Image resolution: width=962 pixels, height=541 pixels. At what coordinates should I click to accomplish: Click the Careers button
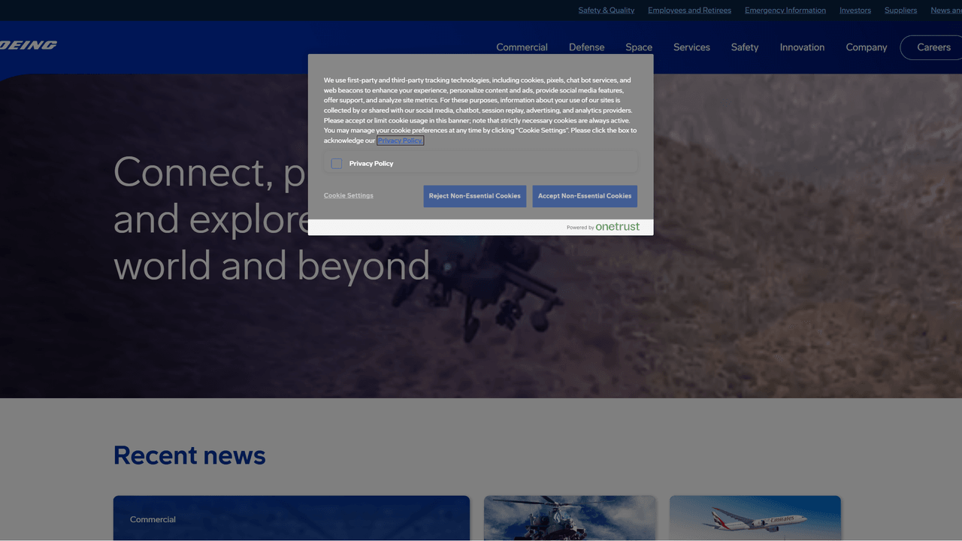[933, 47]
